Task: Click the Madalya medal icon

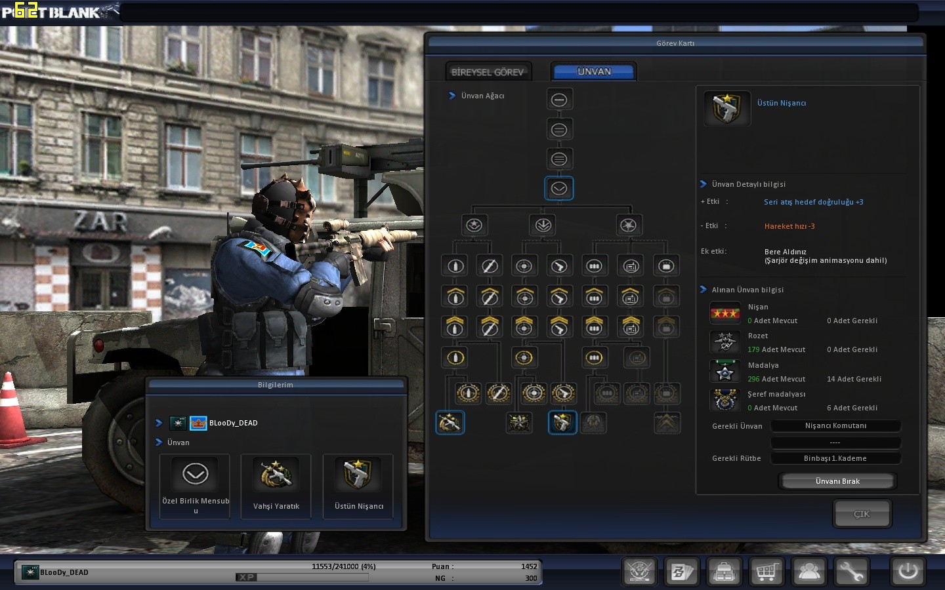Action: coord(725,371)
